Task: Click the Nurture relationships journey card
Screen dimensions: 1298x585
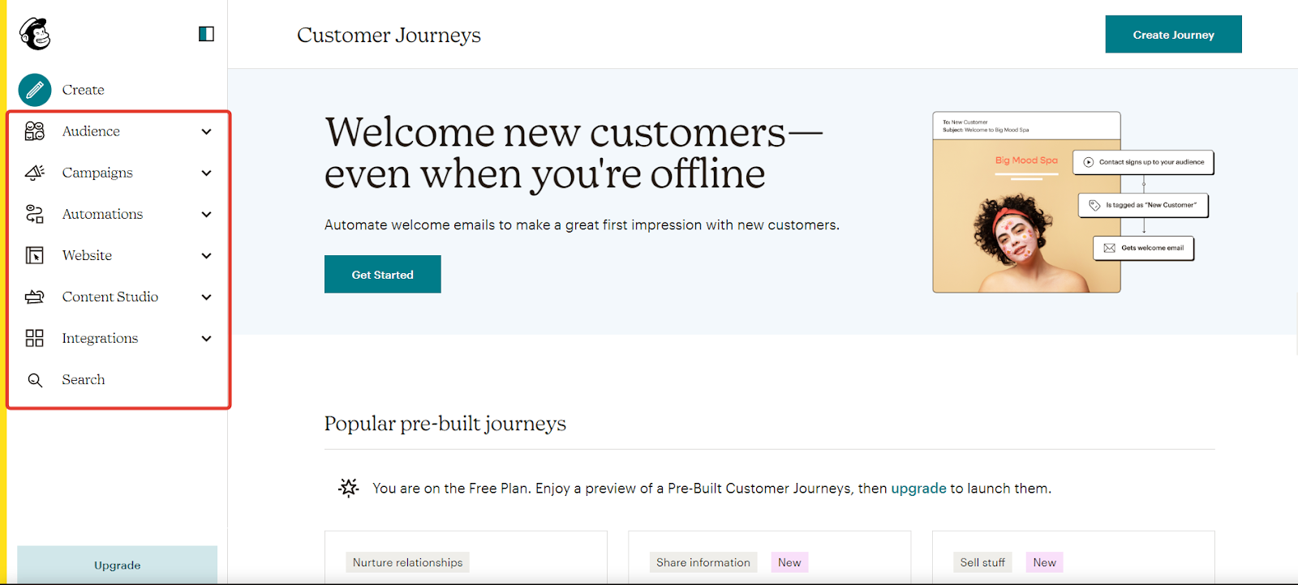Action: pos(465,557)
